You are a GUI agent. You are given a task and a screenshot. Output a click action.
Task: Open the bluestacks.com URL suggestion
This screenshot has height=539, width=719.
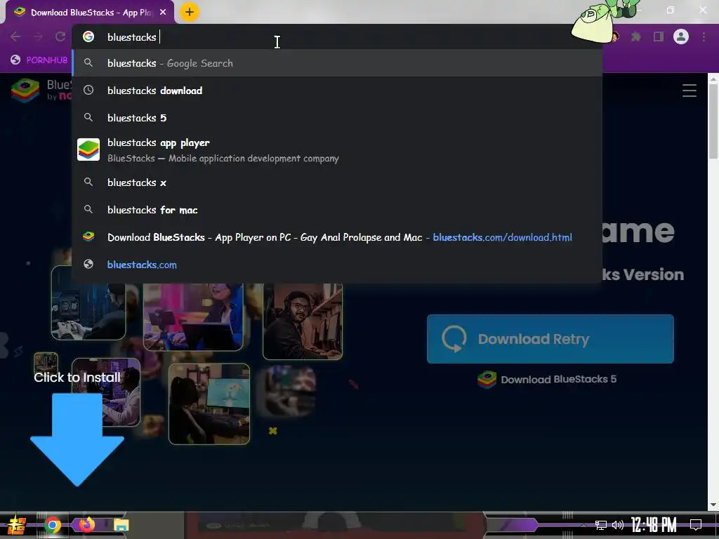pos(337,265)
